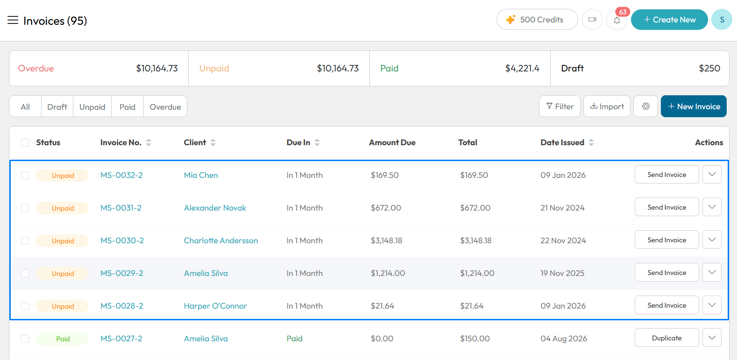Click the New Invoice button
The height and width of the screenshot is (360, 737).
(x=694, y=106)
